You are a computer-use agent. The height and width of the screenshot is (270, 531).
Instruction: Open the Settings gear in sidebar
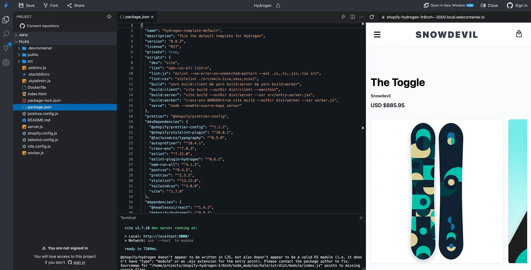coord(6,62)
